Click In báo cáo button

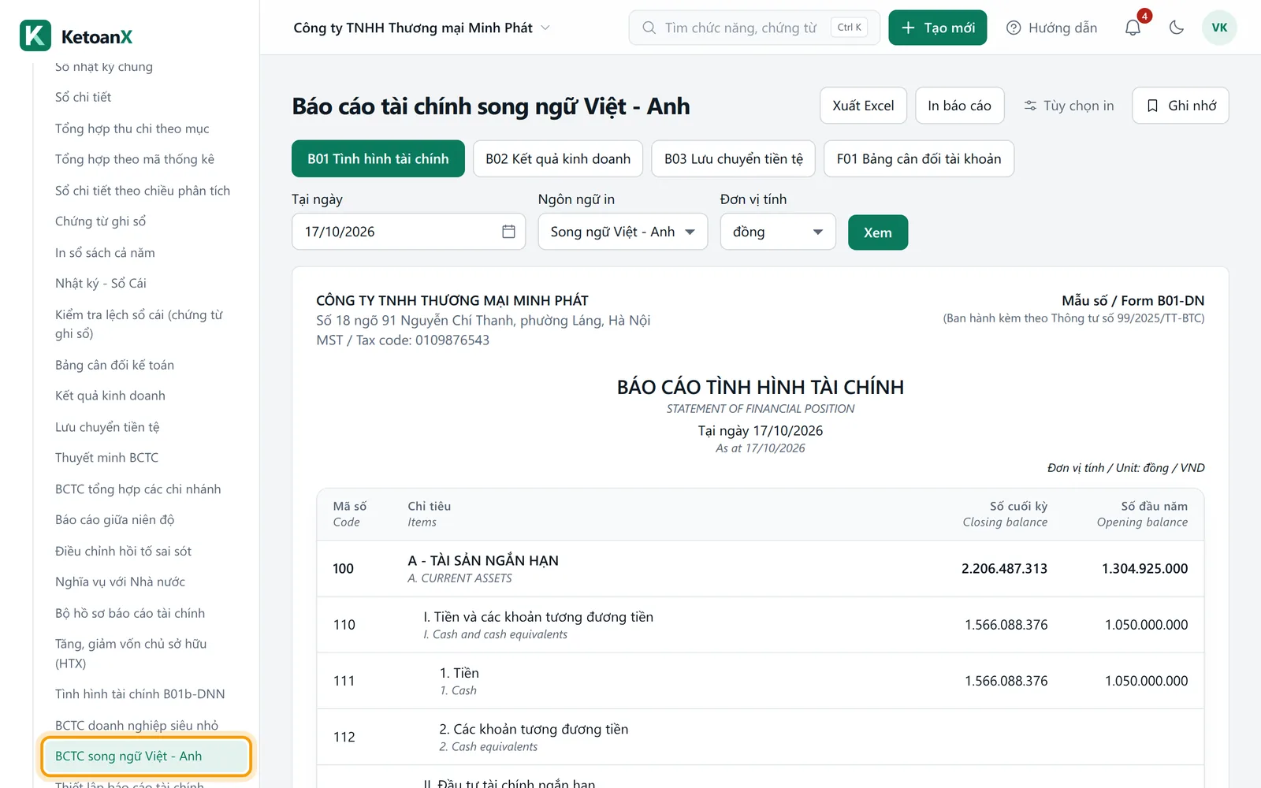959,106
